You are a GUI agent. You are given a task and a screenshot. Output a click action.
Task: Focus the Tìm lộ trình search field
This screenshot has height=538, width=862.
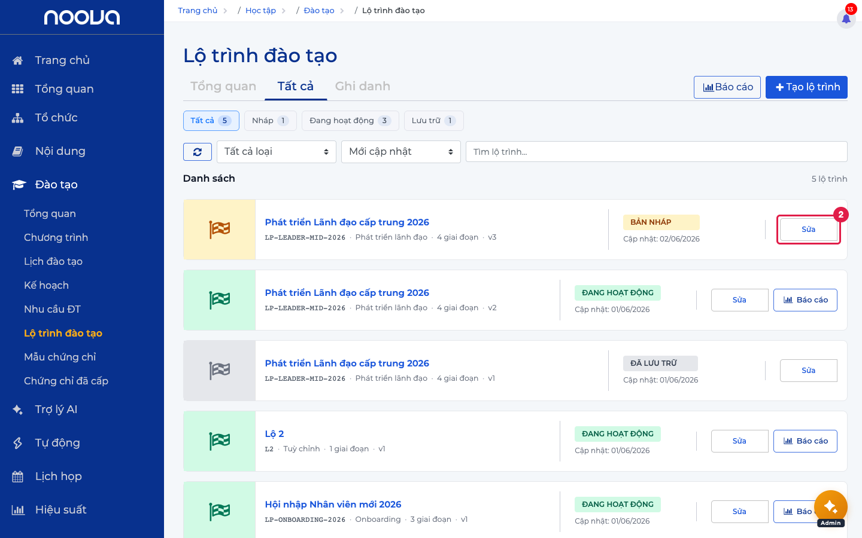click(x=657, y=152)
